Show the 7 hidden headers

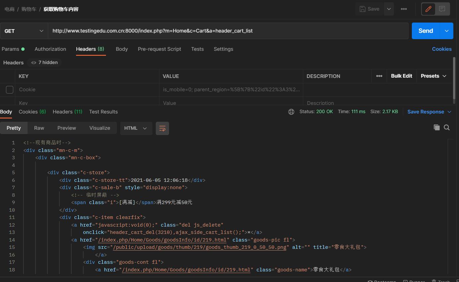tap(45, 62)
